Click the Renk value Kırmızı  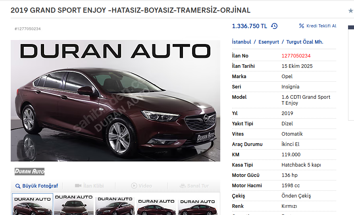point(289,206)
